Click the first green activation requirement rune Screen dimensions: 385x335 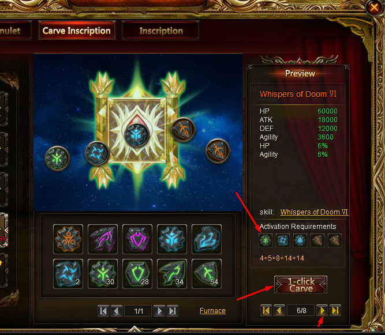tap(266, 240)
